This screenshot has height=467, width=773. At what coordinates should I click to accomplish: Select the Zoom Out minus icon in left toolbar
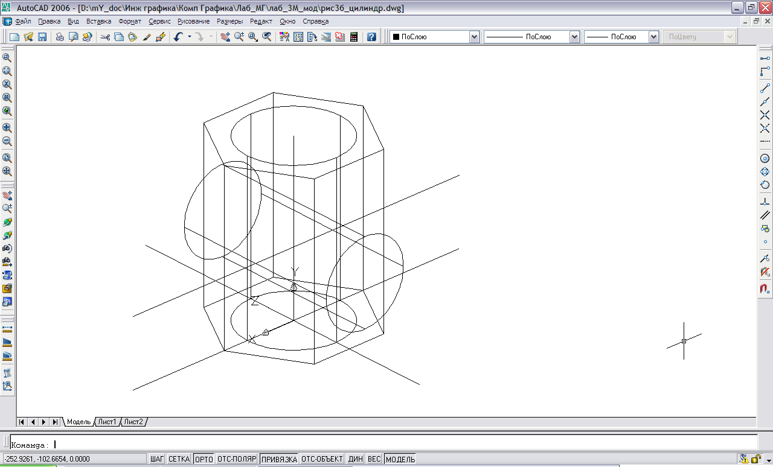(x=7, y=141)
